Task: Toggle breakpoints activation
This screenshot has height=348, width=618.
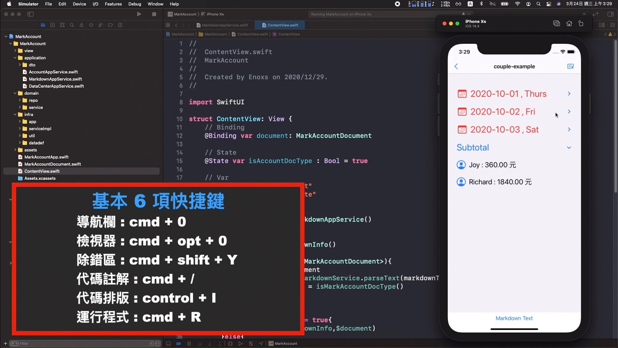Action: click(x=178, y=343)
